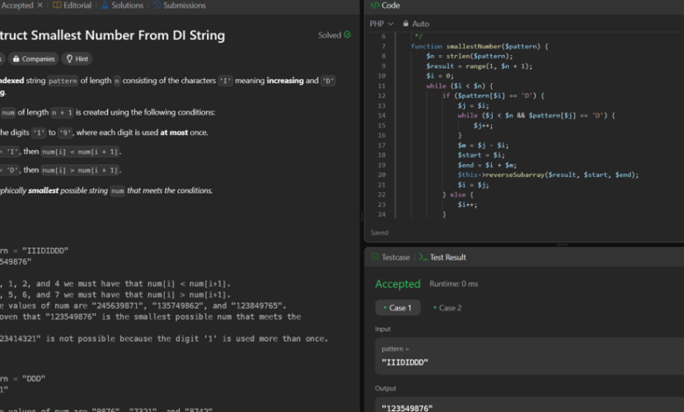Click the Runtime: 0 ms text
The height and width of the screenshot is (412, 684).
tap(453, 284)
